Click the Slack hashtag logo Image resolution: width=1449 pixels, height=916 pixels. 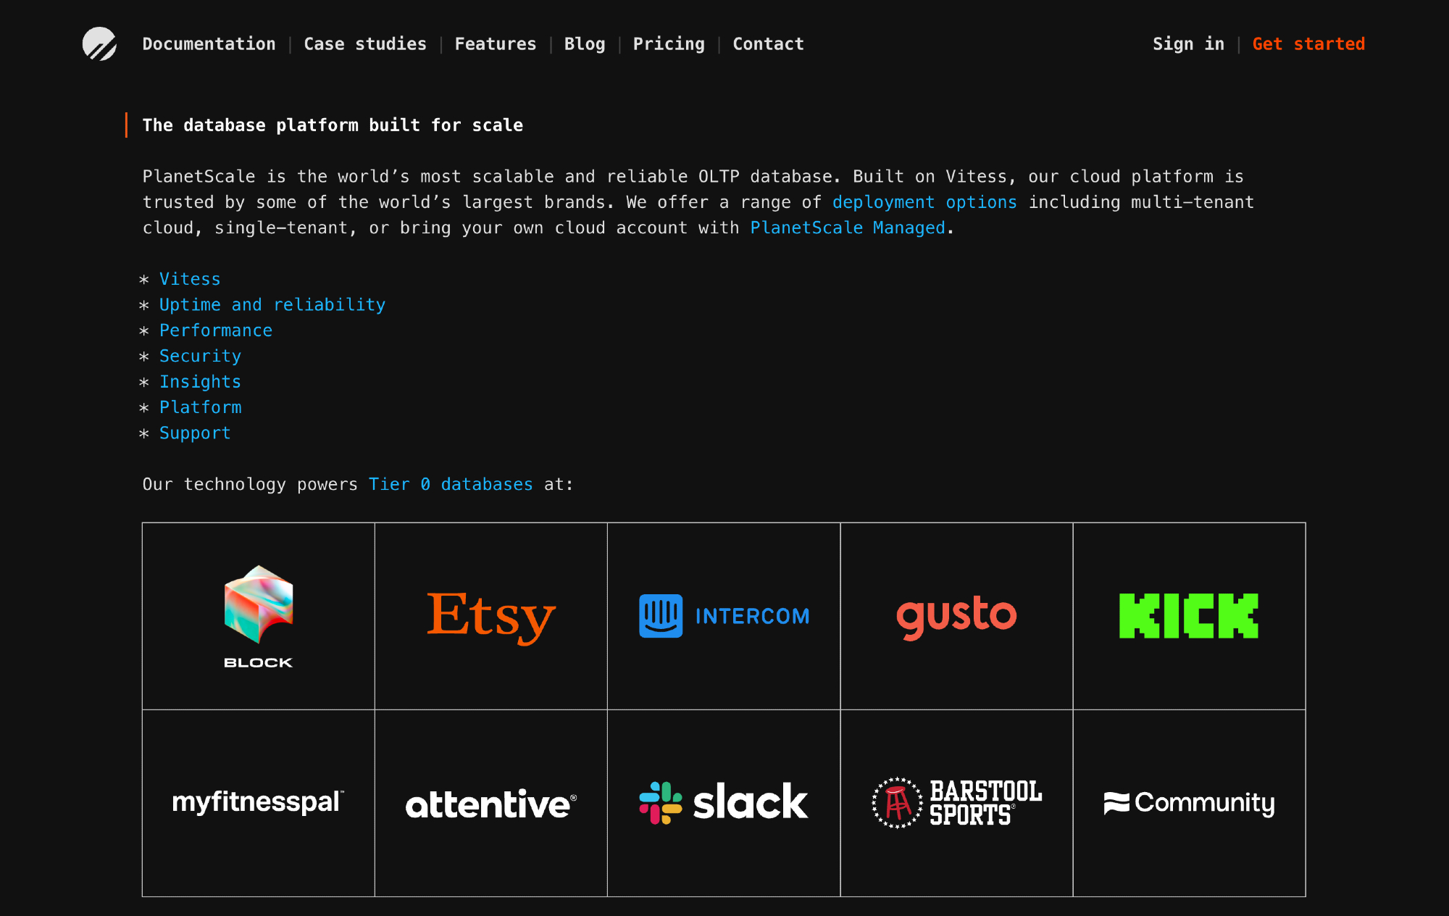(x=661, y=802)
